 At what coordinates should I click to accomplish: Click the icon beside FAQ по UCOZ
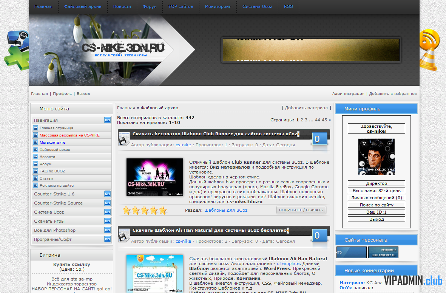click(x=35, y=171)
